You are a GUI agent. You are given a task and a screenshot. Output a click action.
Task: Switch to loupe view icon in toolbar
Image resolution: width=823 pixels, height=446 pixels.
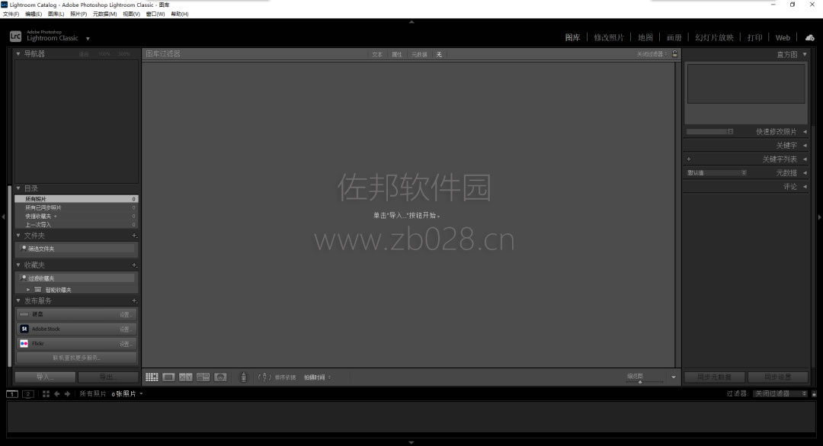(x=168, y=377)
